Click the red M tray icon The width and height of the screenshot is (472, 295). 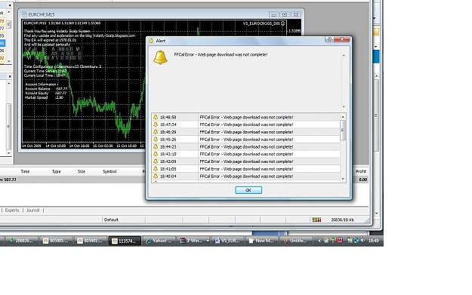tap(340, 240)
